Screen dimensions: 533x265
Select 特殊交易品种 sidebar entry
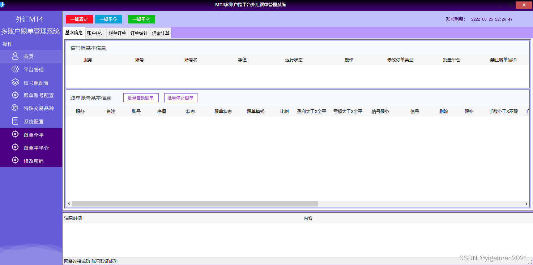tap(31, 108)
